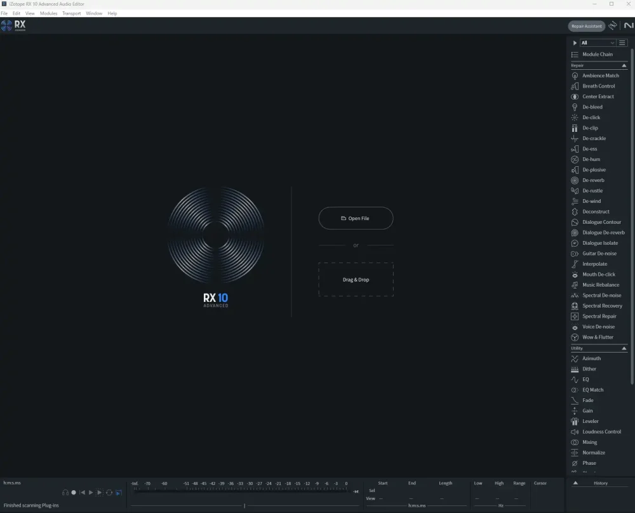635x513 pixels.
Task: Toggle the headphones monitor button
Action: tap(65, 493)
